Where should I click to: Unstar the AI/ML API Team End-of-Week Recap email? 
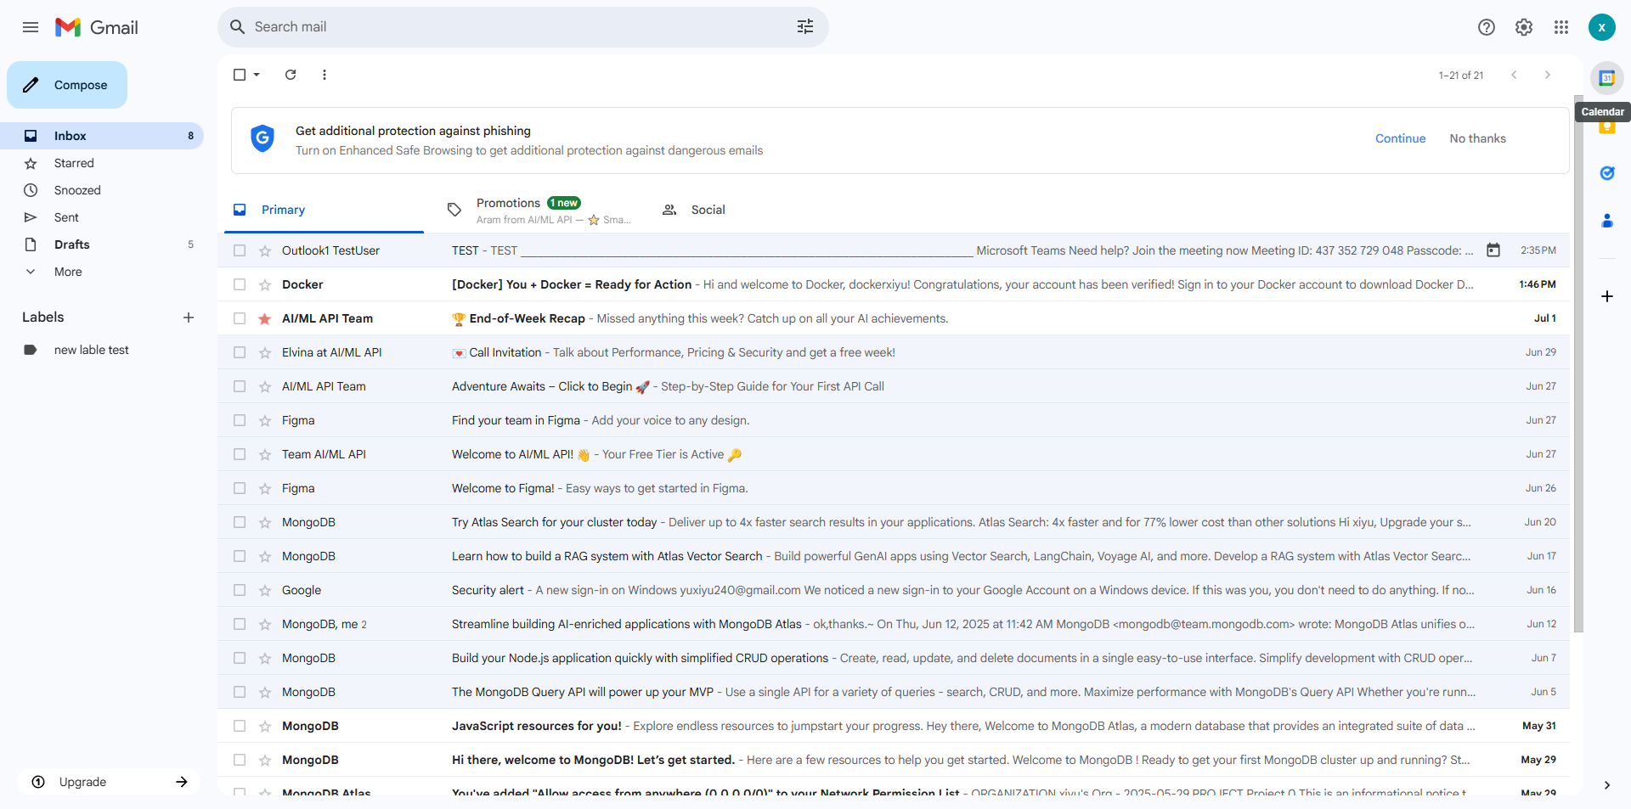(265, 318)
